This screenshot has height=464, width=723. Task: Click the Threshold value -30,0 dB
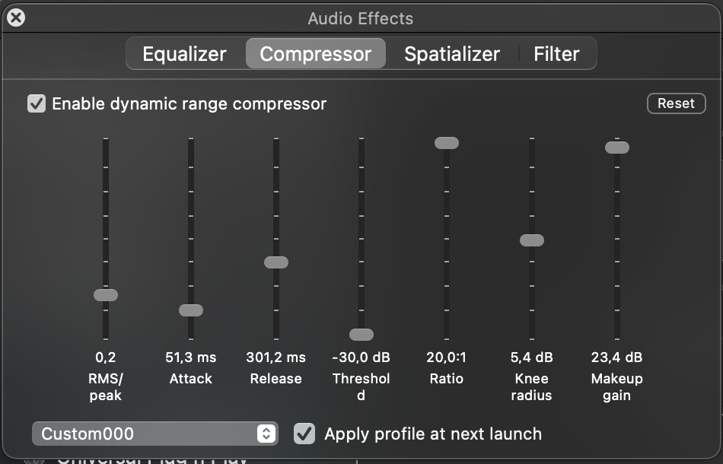pos(361,358)
